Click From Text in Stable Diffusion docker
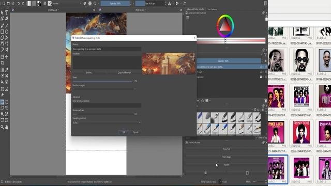This screenshot has width=331, height=186. coord(227,149)
